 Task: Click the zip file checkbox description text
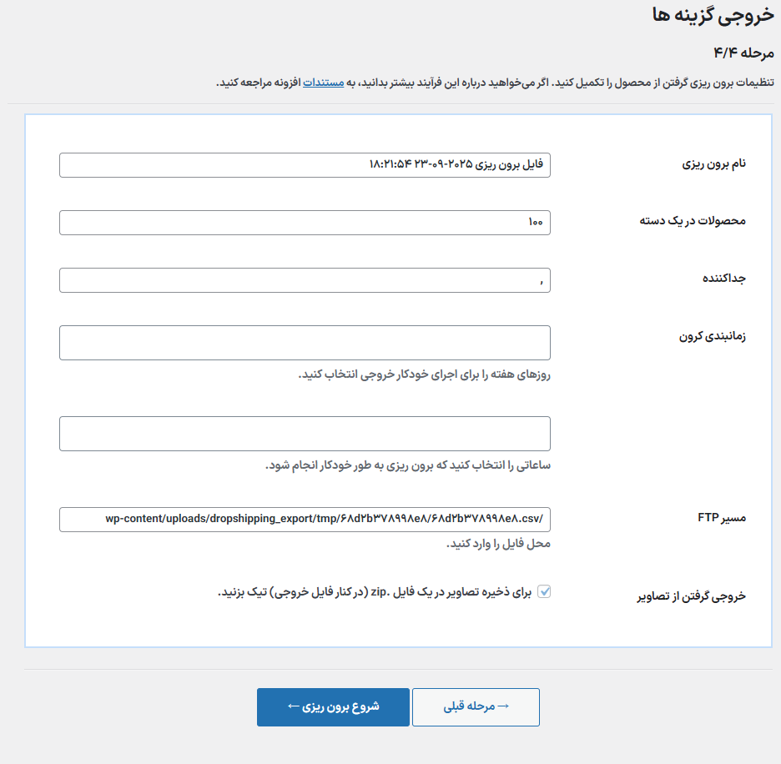(x=375, y=592)
